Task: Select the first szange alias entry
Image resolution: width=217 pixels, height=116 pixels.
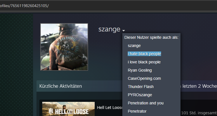Action: [x=134, y=46]
